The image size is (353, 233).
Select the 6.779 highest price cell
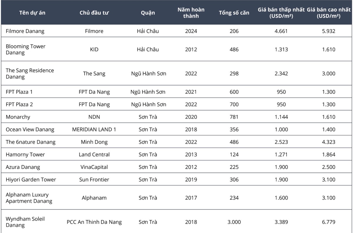pyautogui.click(x=329, y=222)
